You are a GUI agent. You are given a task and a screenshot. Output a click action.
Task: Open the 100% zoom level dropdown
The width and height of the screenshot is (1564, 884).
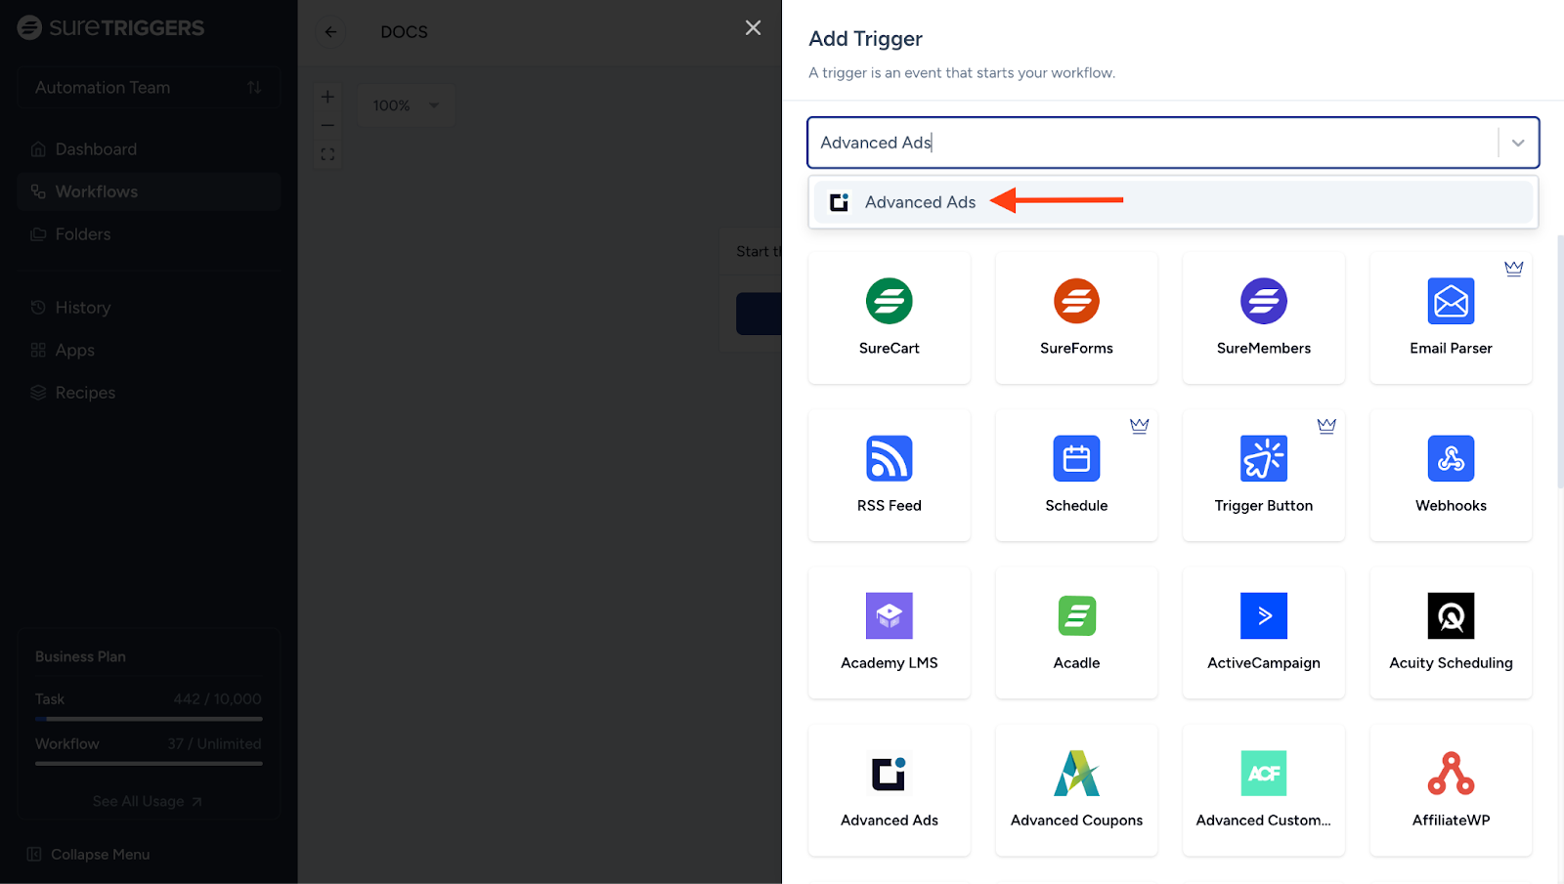coord(405,105)
